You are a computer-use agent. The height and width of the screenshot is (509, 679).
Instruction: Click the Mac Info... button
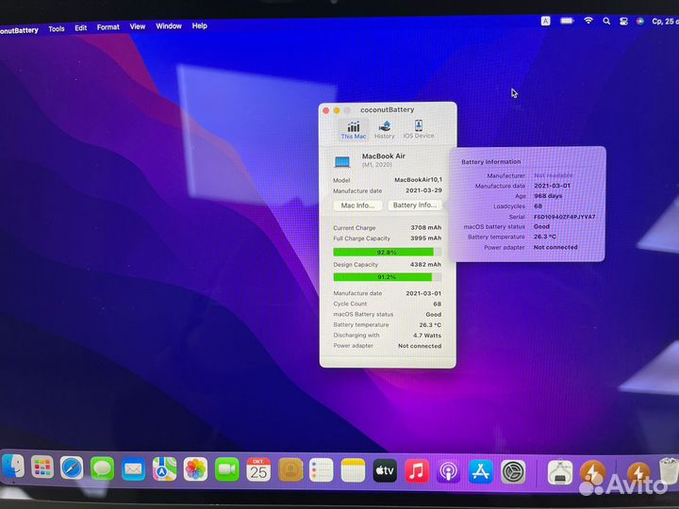(357, 205)
